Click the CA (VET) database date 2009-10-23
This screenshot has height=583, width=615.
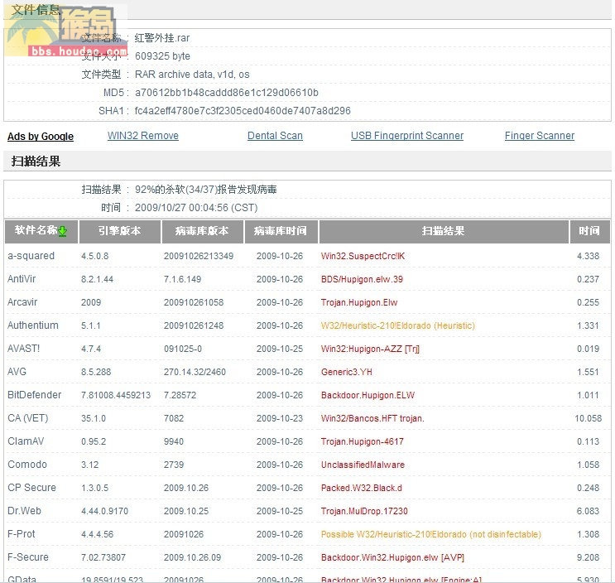[x=280, y=418]
